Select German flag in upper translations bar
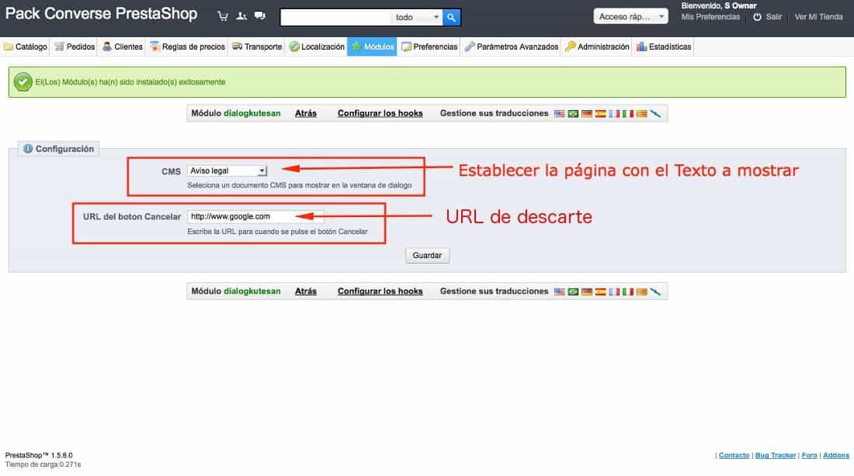The image size is (854, 476). tap(587, 114)
